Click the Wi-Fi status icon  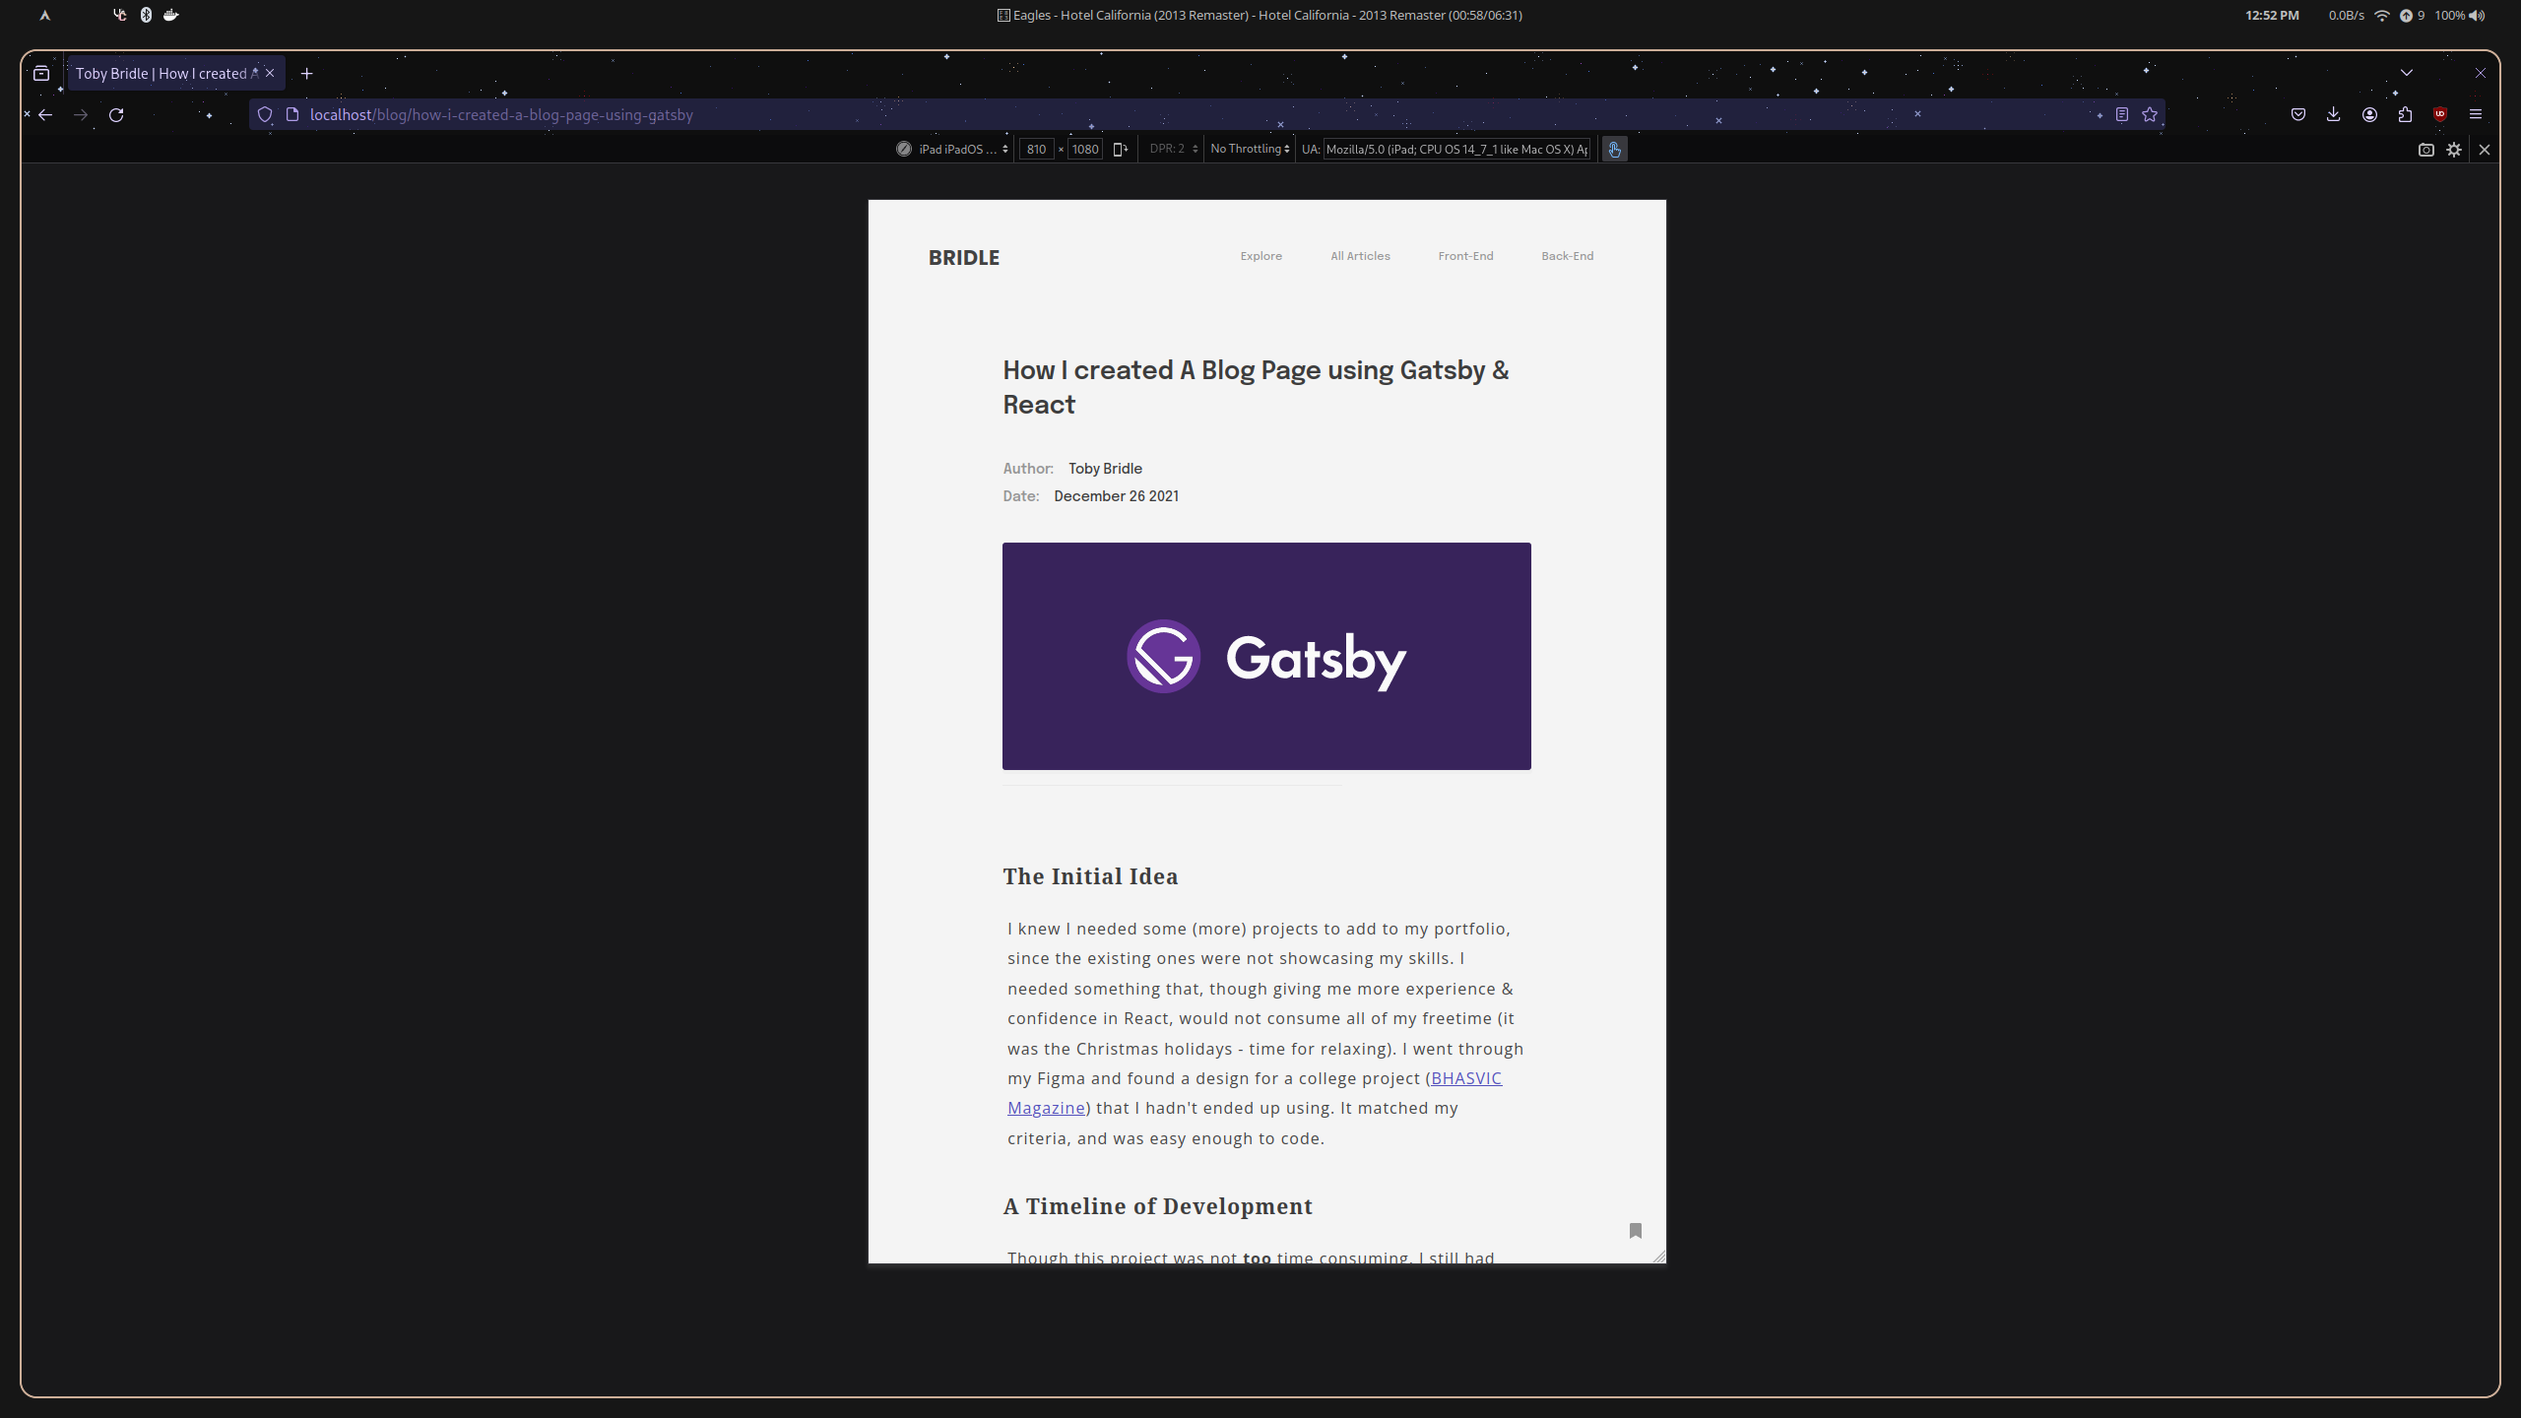point(2382,15)
